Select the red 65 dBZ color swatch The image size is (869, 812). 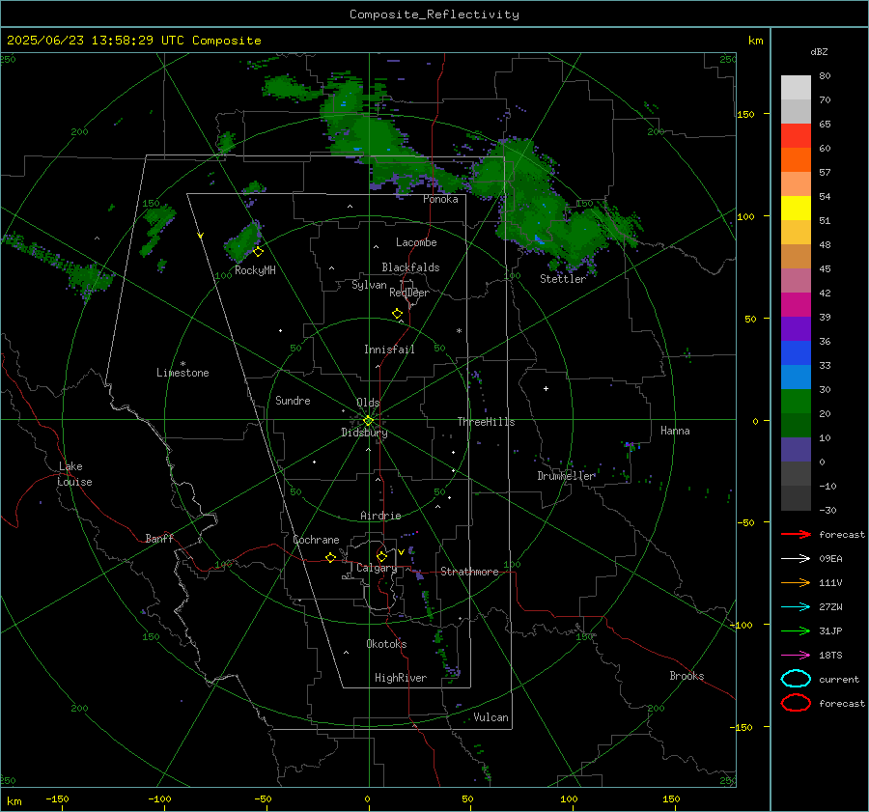click(796, 135)
